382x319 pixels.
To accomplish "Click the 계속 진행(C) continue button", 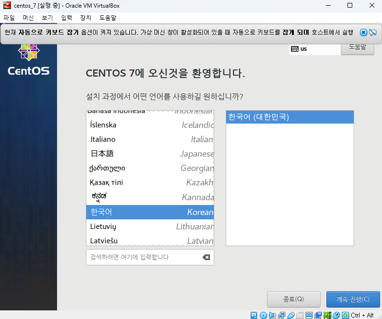I will point(353,299).
